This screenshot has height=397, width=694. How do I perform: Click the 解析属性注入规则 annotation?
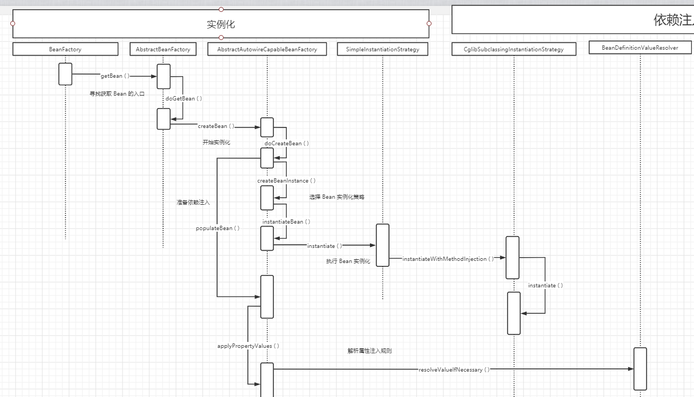(x=369, y=351)
